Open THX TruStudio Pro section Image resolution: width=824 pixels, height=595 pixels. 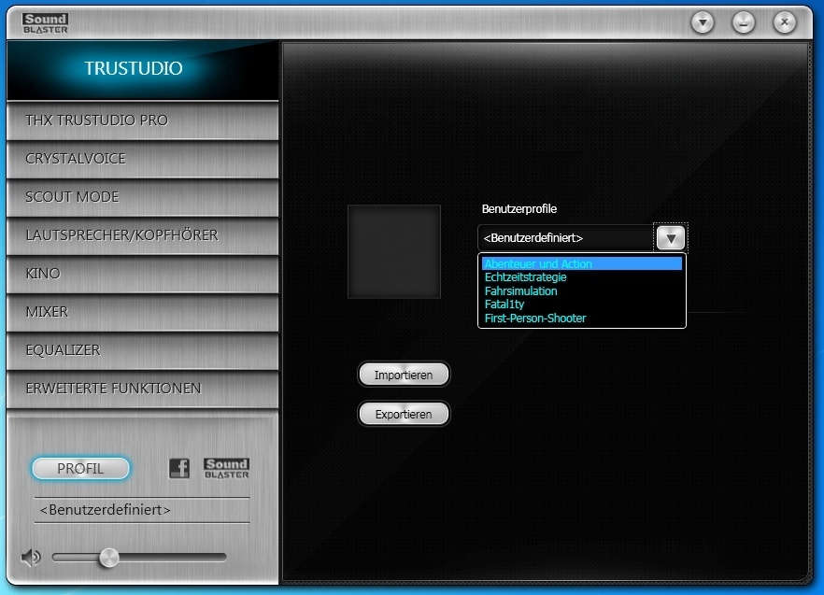pos(142,120)
